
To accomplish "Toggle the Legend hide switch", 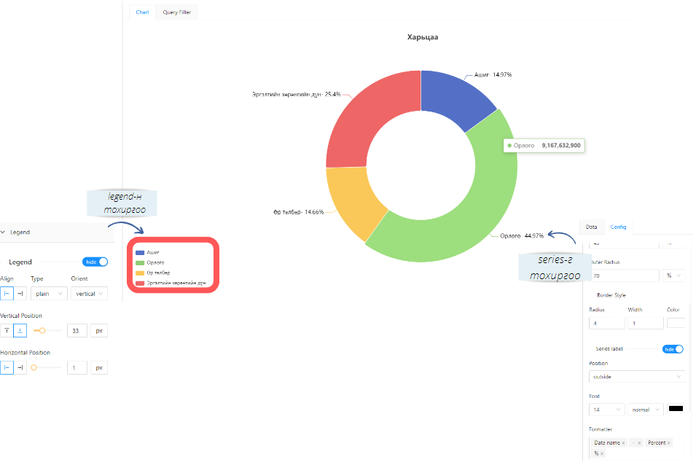I will tap(95, 262).
